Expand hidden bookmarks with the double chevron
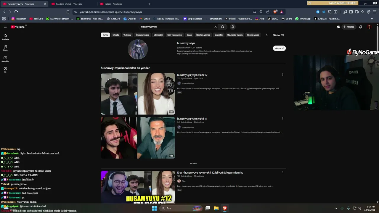This screenshot has width=379, height=213. tap(372, 19)
